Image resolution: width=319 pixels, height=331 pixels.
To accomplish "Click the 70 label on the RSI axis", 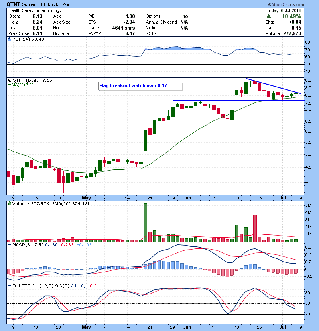I will [x=307, y=50].
